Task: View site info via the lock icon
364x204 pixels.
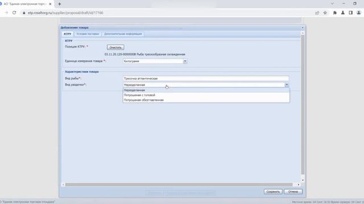Action: (24, 12)
